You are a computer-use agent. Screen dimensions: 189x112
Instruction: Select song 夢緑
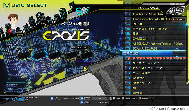coord(155,34)
